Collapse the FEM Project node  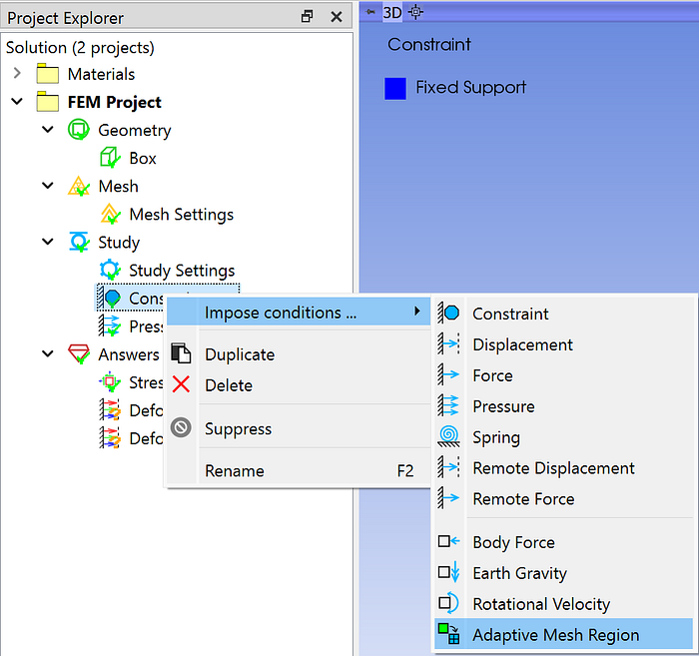coord(17,102)
